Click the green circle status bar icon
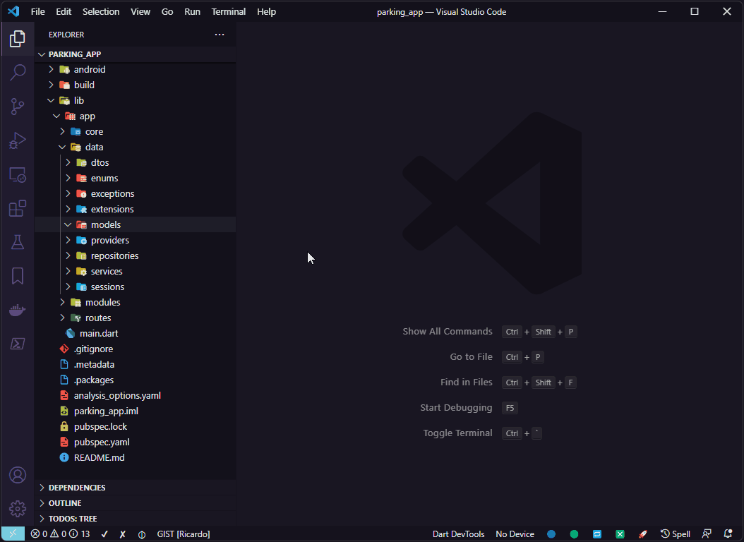This screenshot has width=744, height=542. click(574, 534)
